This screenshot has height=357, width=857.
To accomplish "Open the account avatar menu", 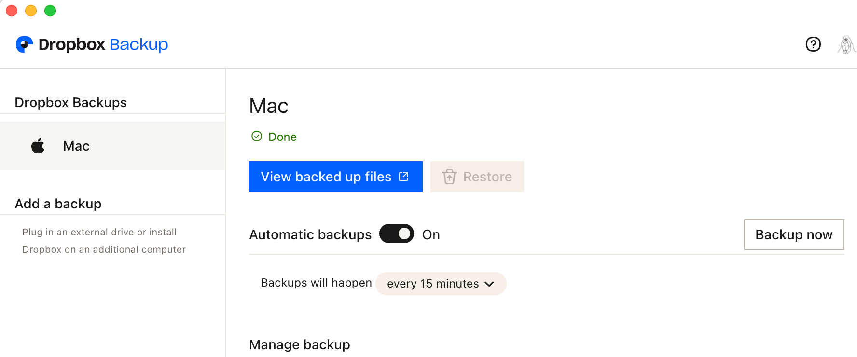I will tap(846, 45).
